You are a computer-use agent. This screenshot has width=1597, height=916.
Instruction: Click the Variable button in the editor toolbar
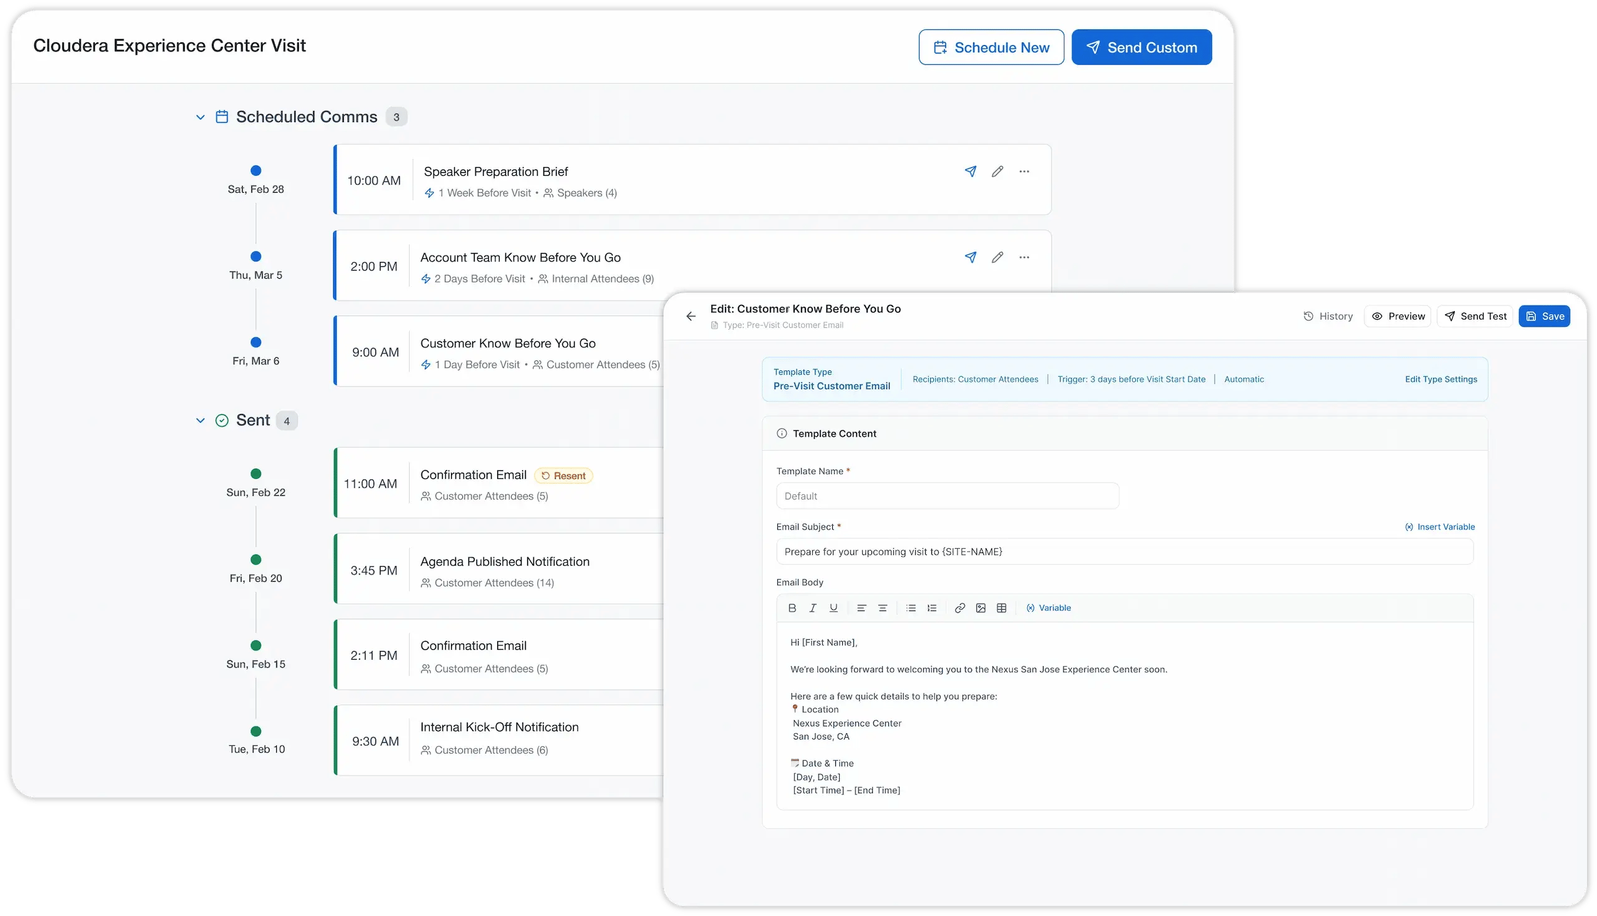[x=1048, y=608]
